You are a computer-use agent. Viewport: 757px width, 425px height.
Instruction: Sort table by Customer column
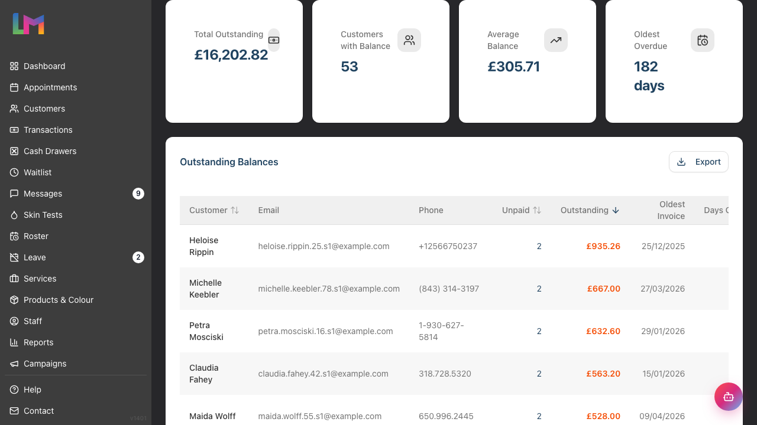click(x=214, y=210)
